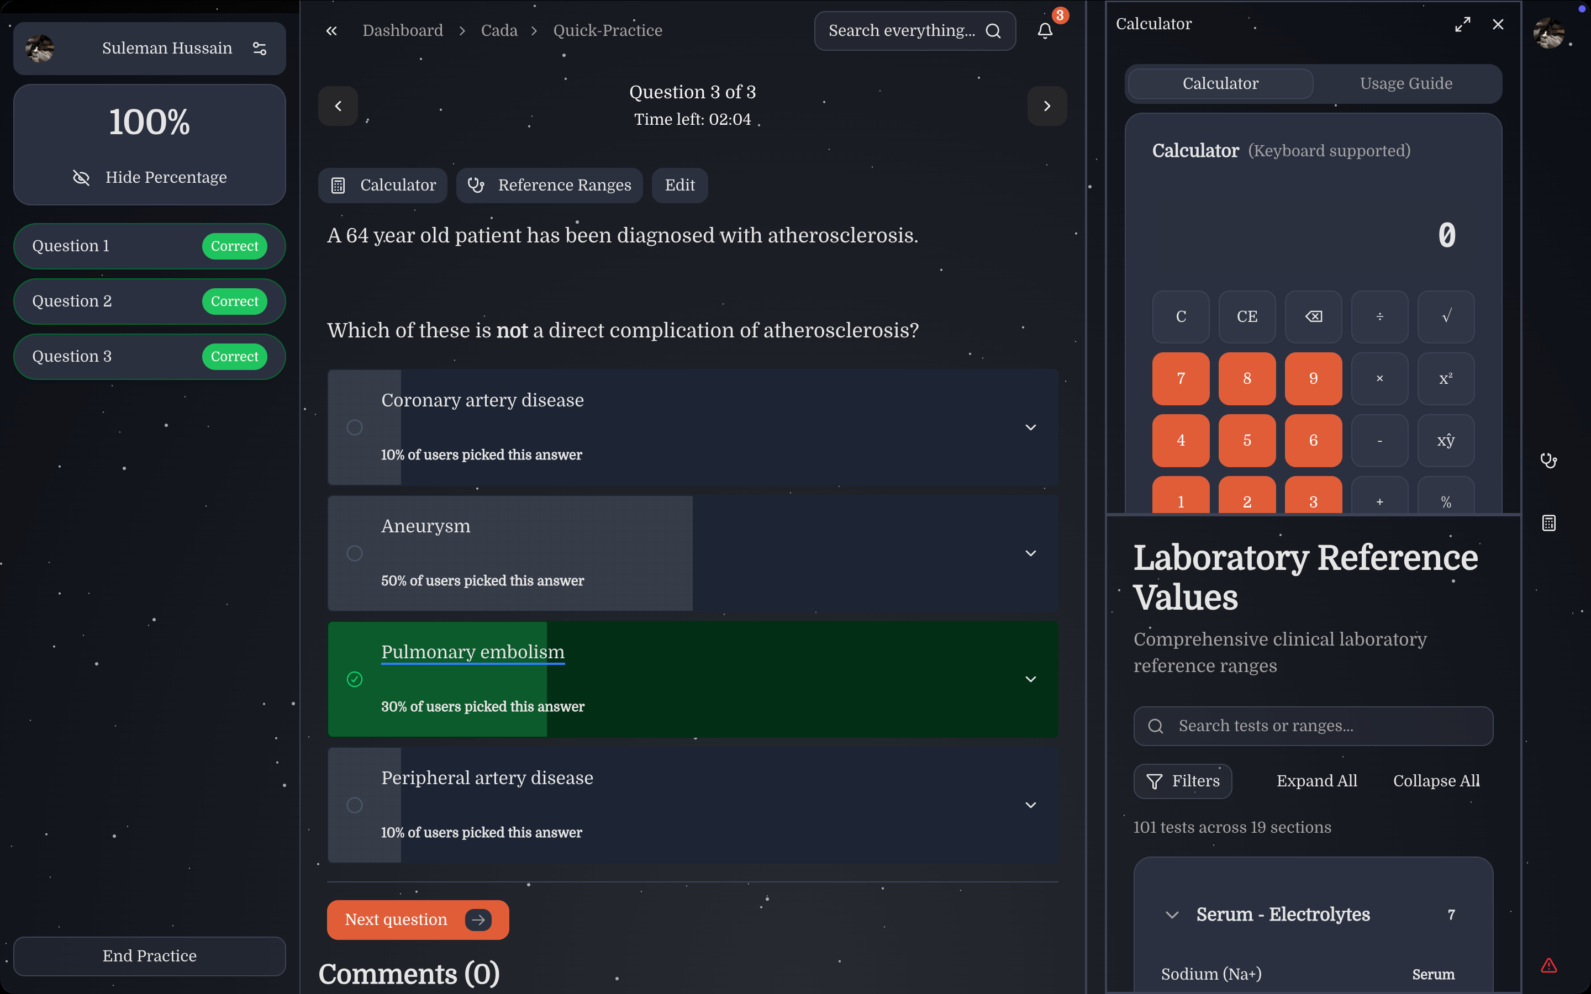The width and height of the screenshot is (1591, 994).
Task: Collapse the Serum - Electrolytes section
Action: point(1172,914)
